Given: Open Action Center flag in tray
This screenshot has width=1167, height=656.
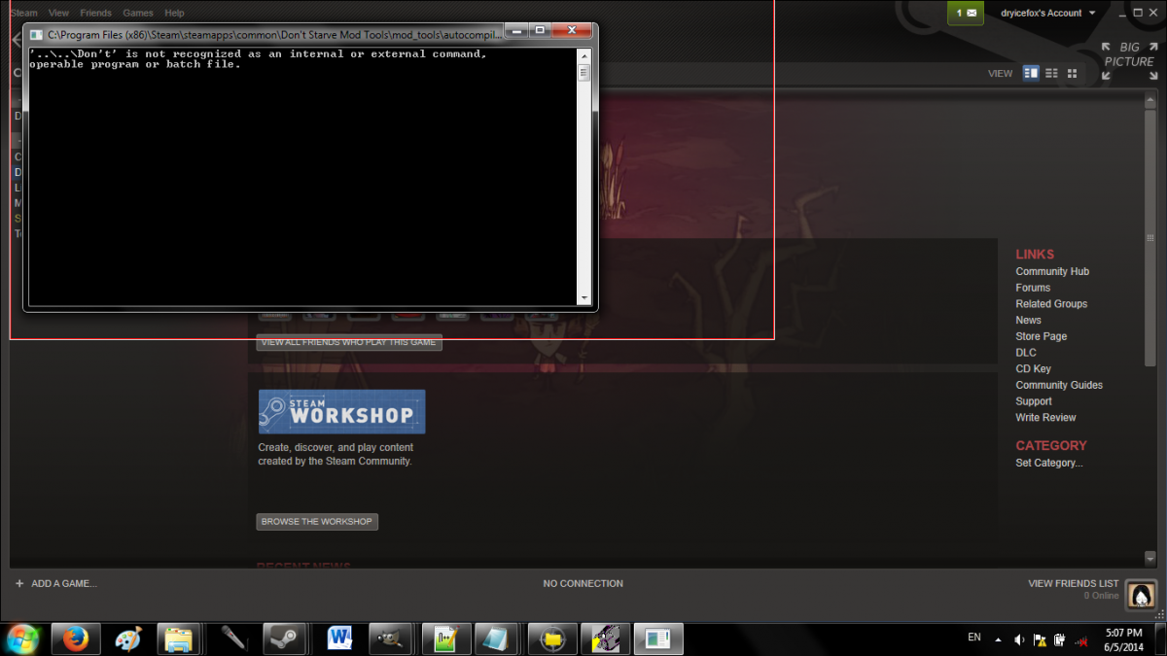Looking at the screenshot, I should [1040, 639].
